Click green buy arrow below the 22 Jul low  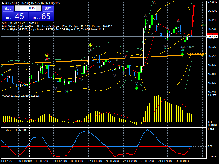(x=136, y=88)
